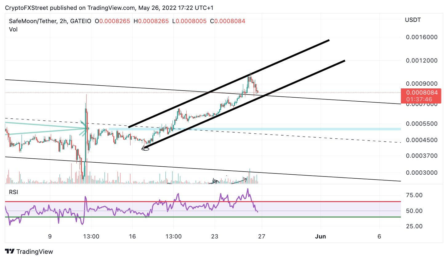Screen dimensions: 448x260
Task: Click the TradingView brand text link
Action: [34, 252]
